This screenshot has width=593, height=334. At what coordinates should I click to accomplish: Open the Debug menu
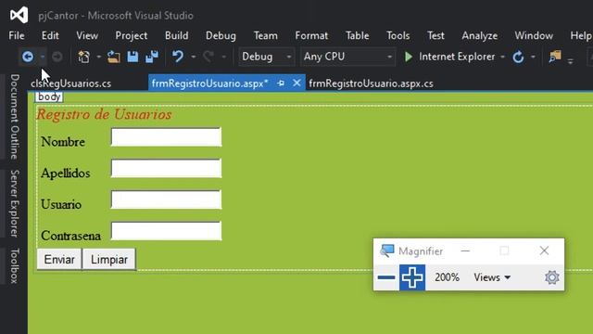(221, 35)
